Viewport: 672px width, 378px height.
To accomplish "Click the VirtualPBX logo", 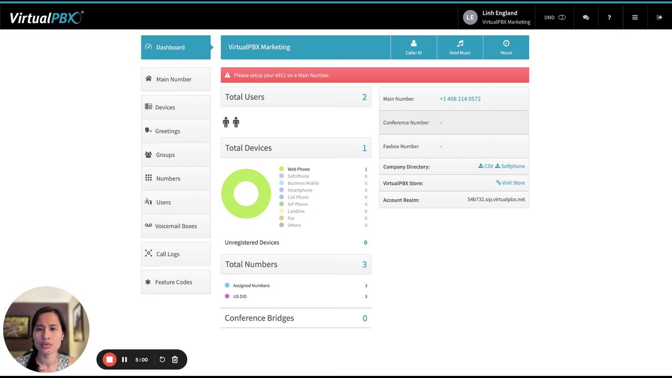I will click(46, 17).
